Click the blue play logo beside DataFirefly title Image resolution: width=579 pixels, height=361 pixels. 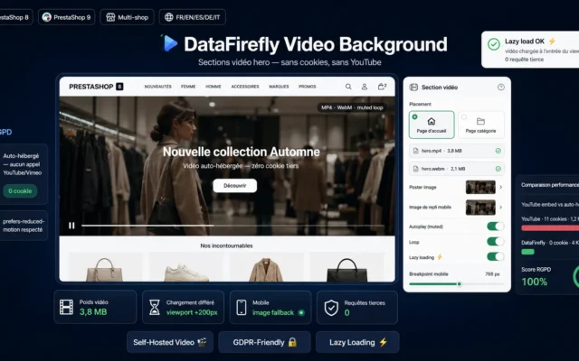click(x=170, y=43)
